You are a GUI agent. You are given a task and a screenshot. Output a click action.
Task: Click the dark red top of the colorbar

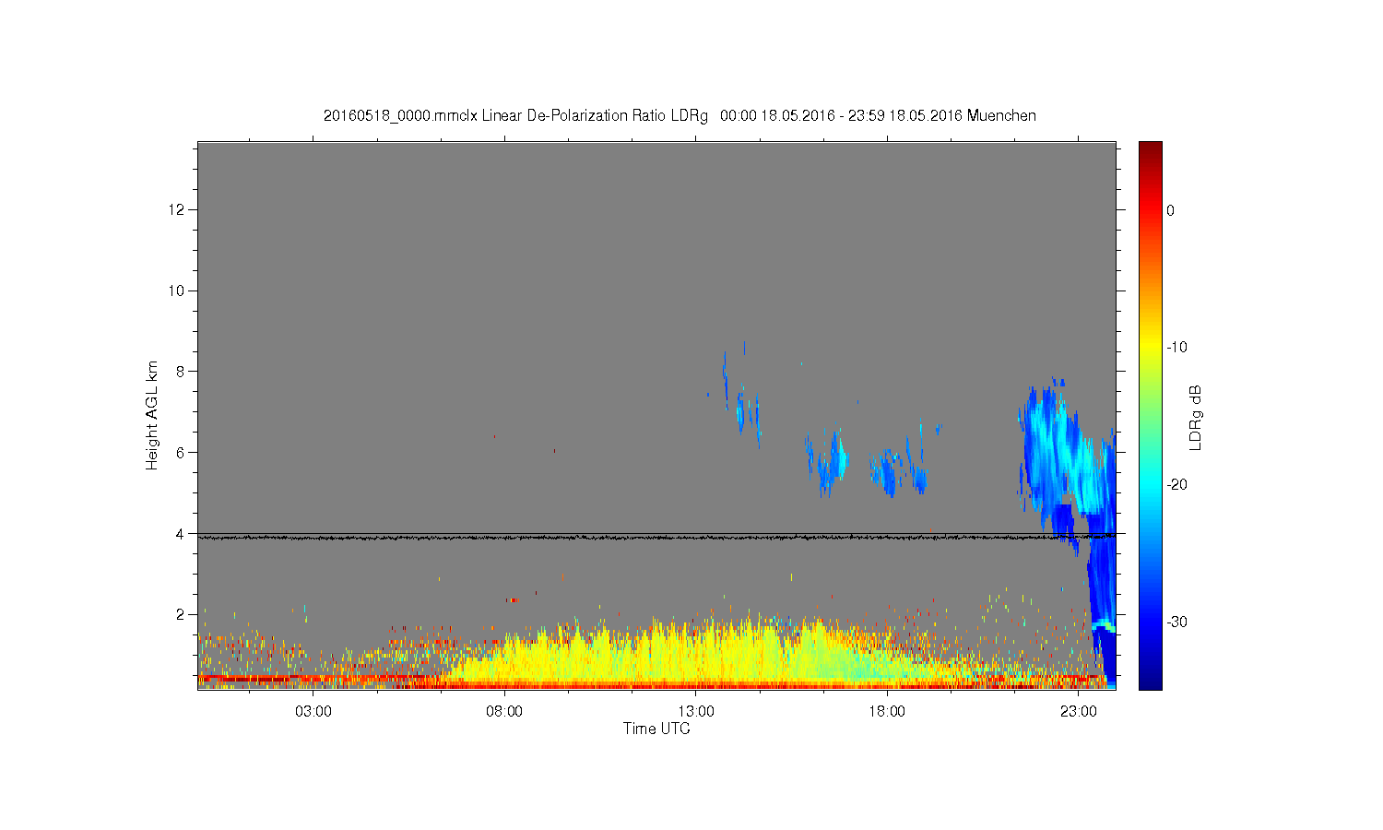click(1151, 149)
